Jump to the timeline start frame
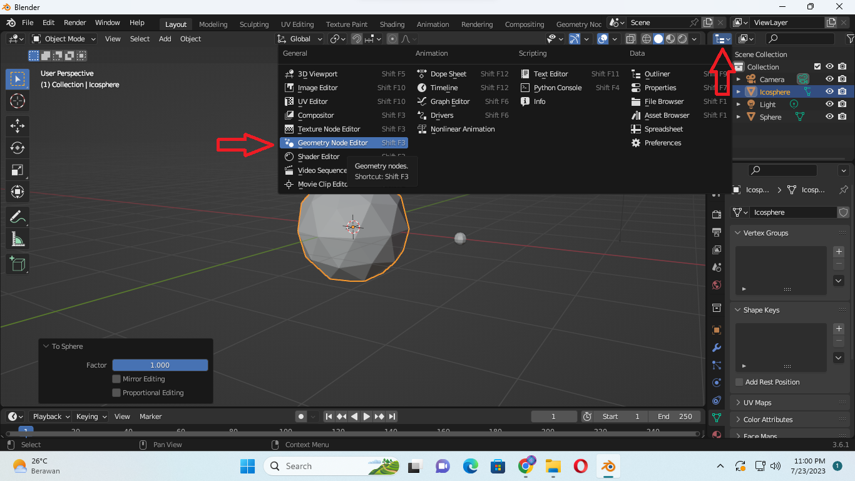This screenshot has width=855, height=481. [329, 416]
